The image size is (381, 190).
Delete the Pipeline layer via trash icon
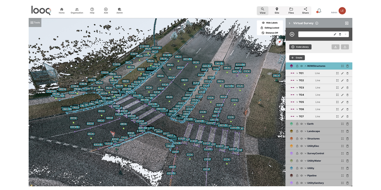tap(348, 176)
